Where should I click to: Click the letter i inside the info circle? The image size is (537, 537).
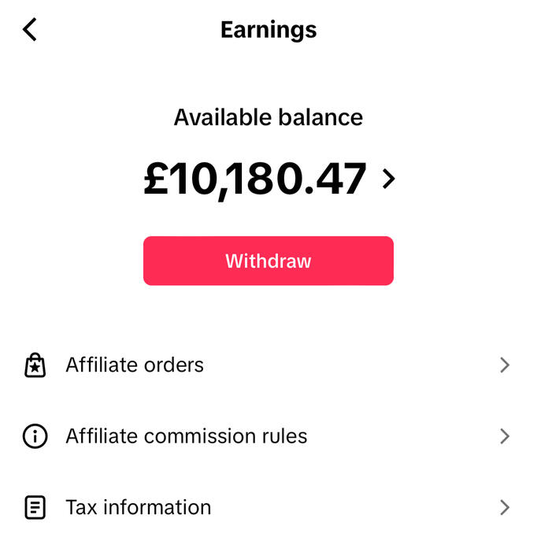[x=35, y=436]
